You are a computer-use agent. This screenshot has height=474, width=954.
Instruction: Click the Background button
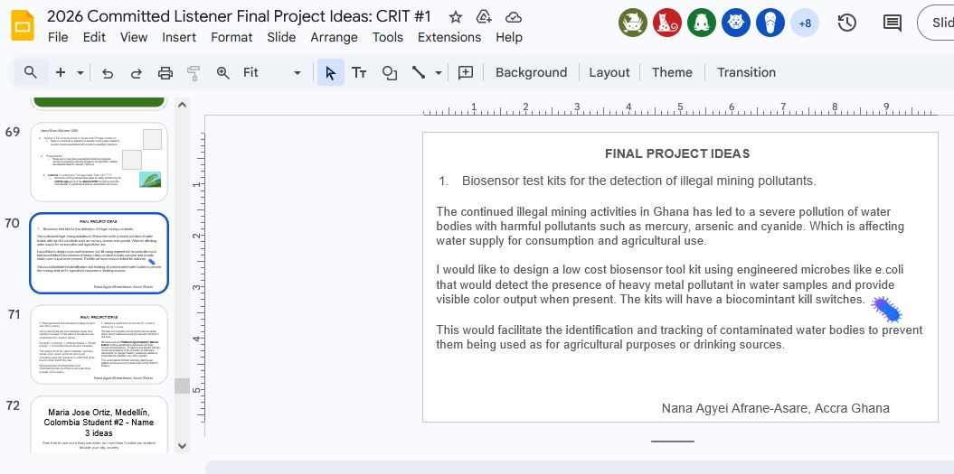531,73
